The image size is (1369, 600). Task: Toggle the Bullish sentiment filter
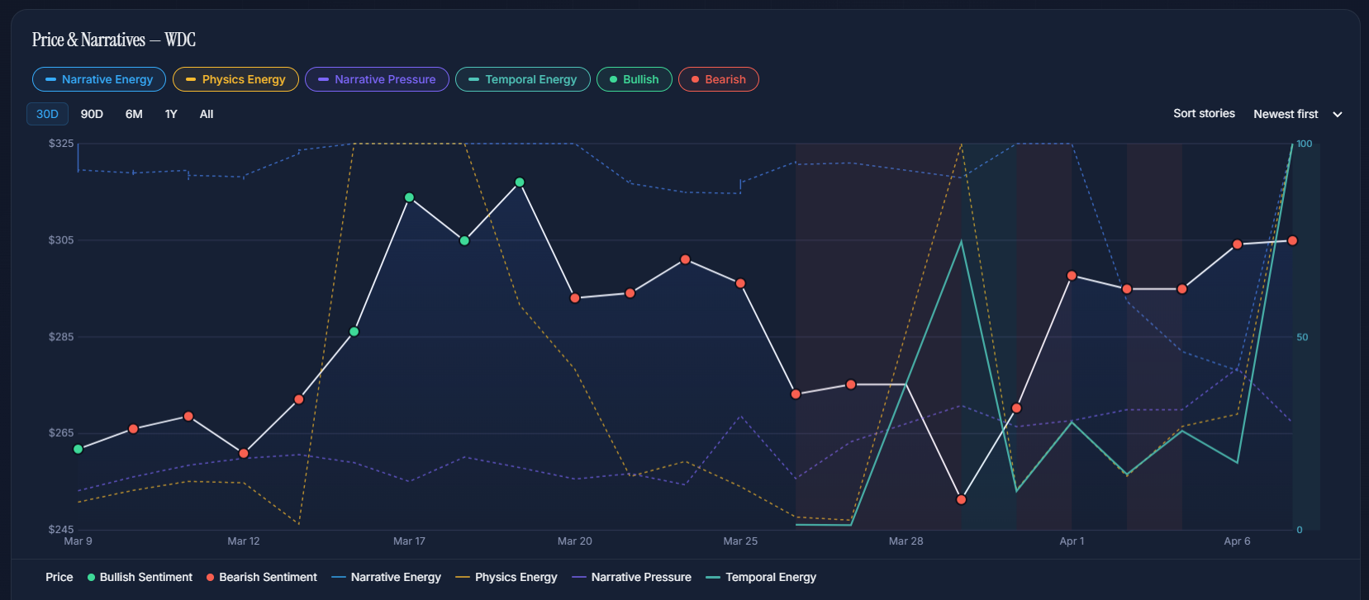tap(634, 79)
